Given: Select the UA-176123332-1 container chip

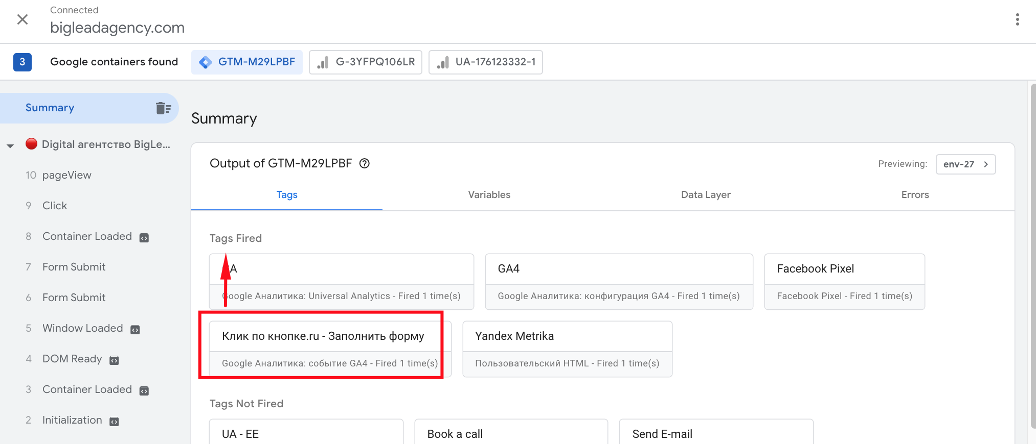Looking at the screenshot, I should pyautogui.click(x=486, y=62).
